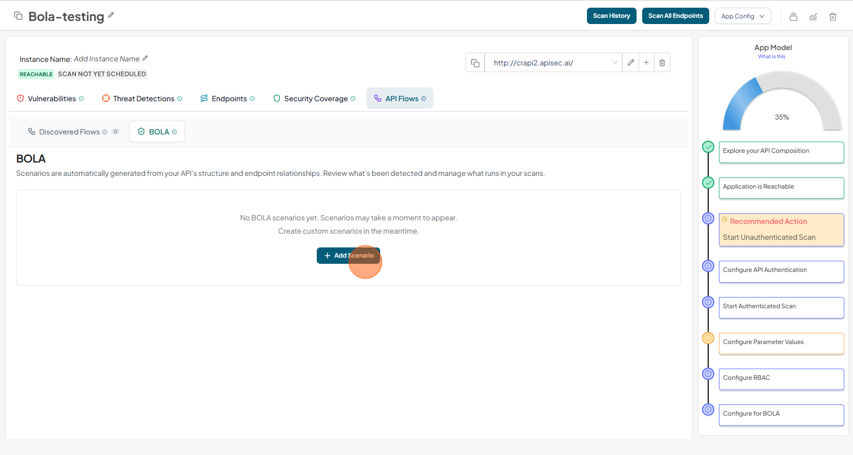Open the analytics chart icon in the top bar

coord(813,16)
